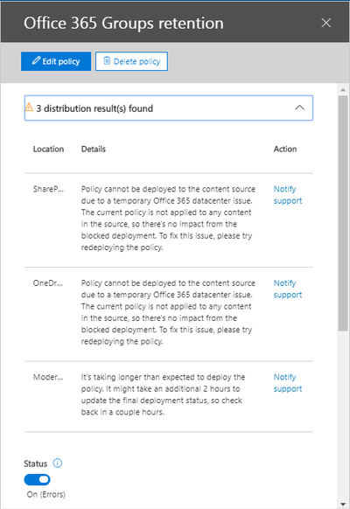Click the scrollbar down arrow
The height and width of the screenshot is (509, 350).
[343, 504]
